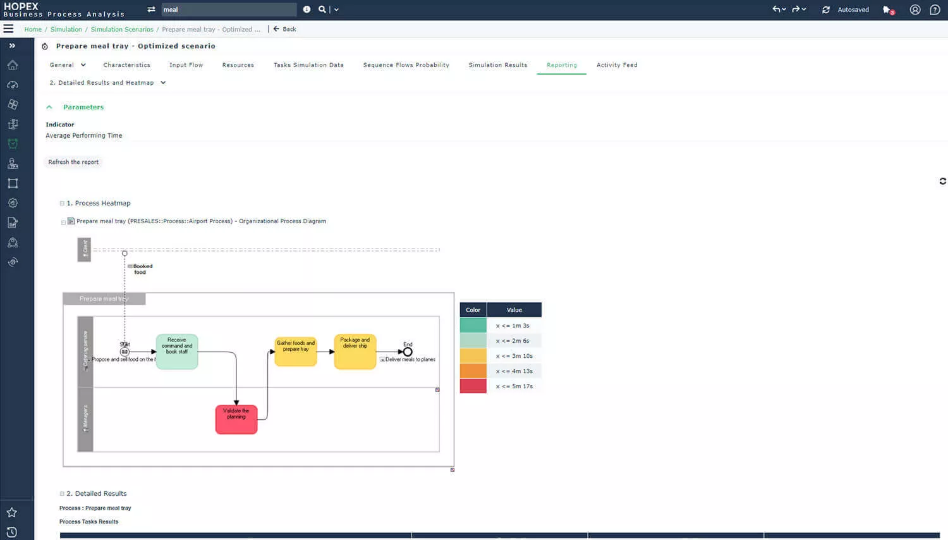Screen dimensions: 948x540
Task: Open the hamburger main menu
Action: (x=8, y=28)
